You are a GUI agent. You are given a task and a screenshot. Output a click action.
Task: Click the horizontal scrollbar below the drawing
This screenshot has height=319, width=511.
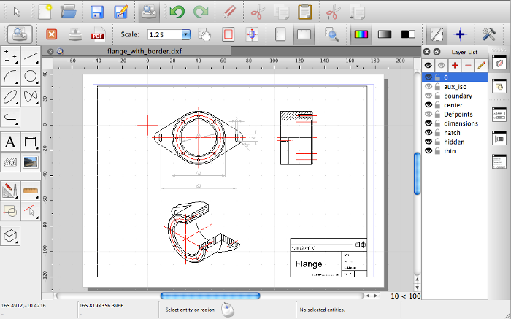pyautogui.click(x=210, y=296)
